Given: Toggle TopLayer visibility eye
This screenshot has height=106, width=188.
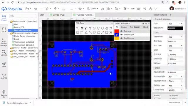Looking at the screenshot, I should coord(121,31).
